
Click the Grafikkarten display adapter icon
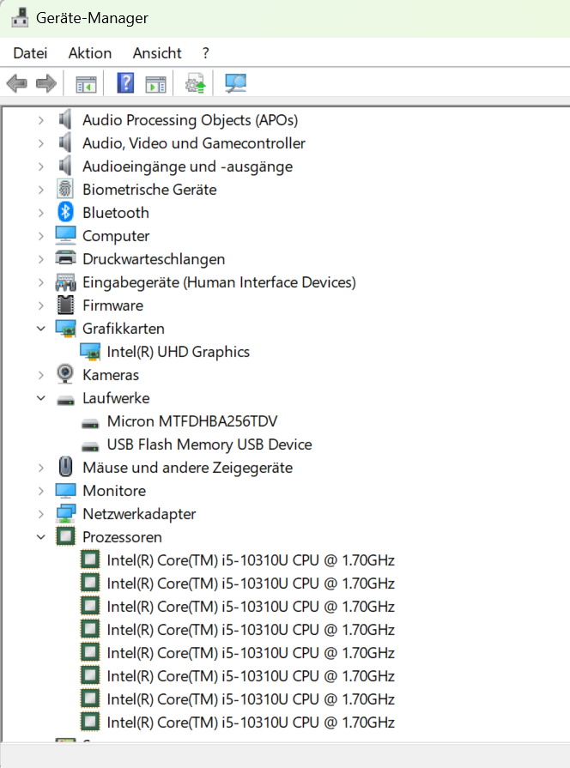pos(65,329)
